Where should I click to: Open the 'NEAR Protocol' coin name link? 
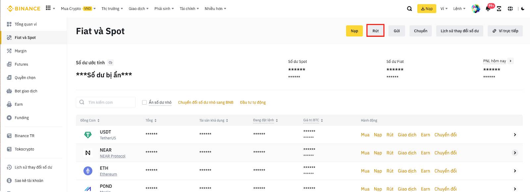(113, 156)
